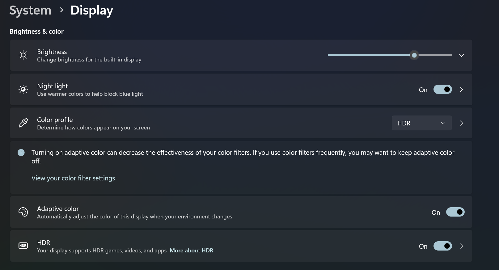Open Color profile details using the arrow
This screenshot has height=270, width=499.
tap(461, 123)
